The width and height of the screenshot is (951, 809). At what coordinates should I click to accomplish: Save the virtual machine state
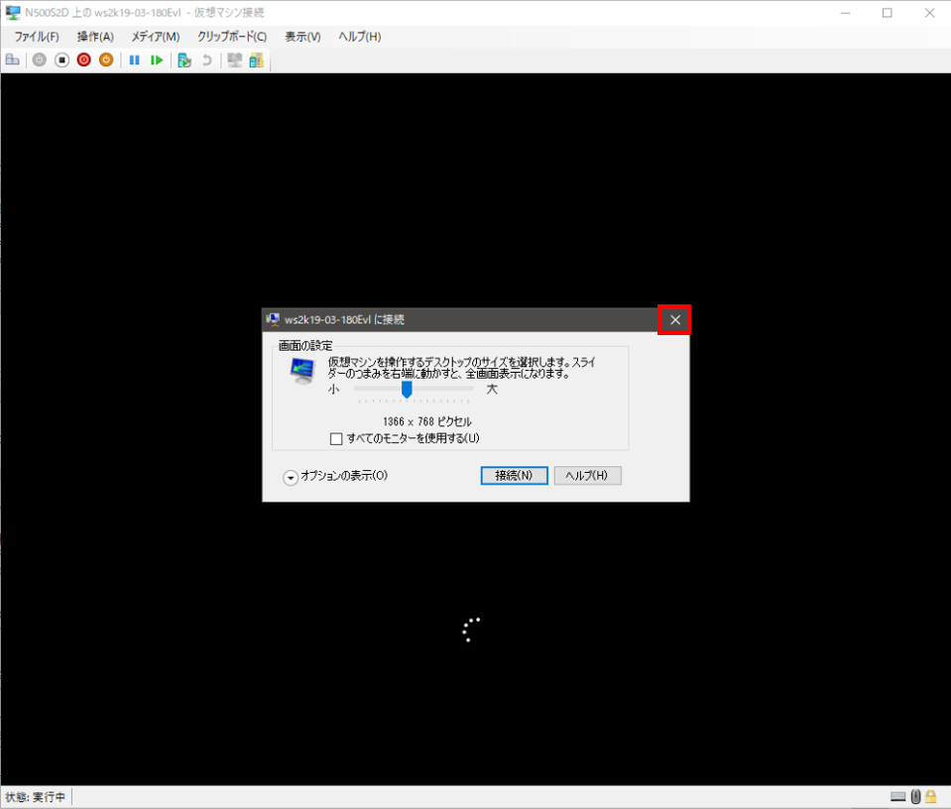pyautogui.click(x=106, y=60)
